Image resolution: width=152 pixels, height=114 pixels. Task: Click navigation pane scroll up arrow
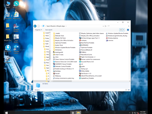point(50,33)
